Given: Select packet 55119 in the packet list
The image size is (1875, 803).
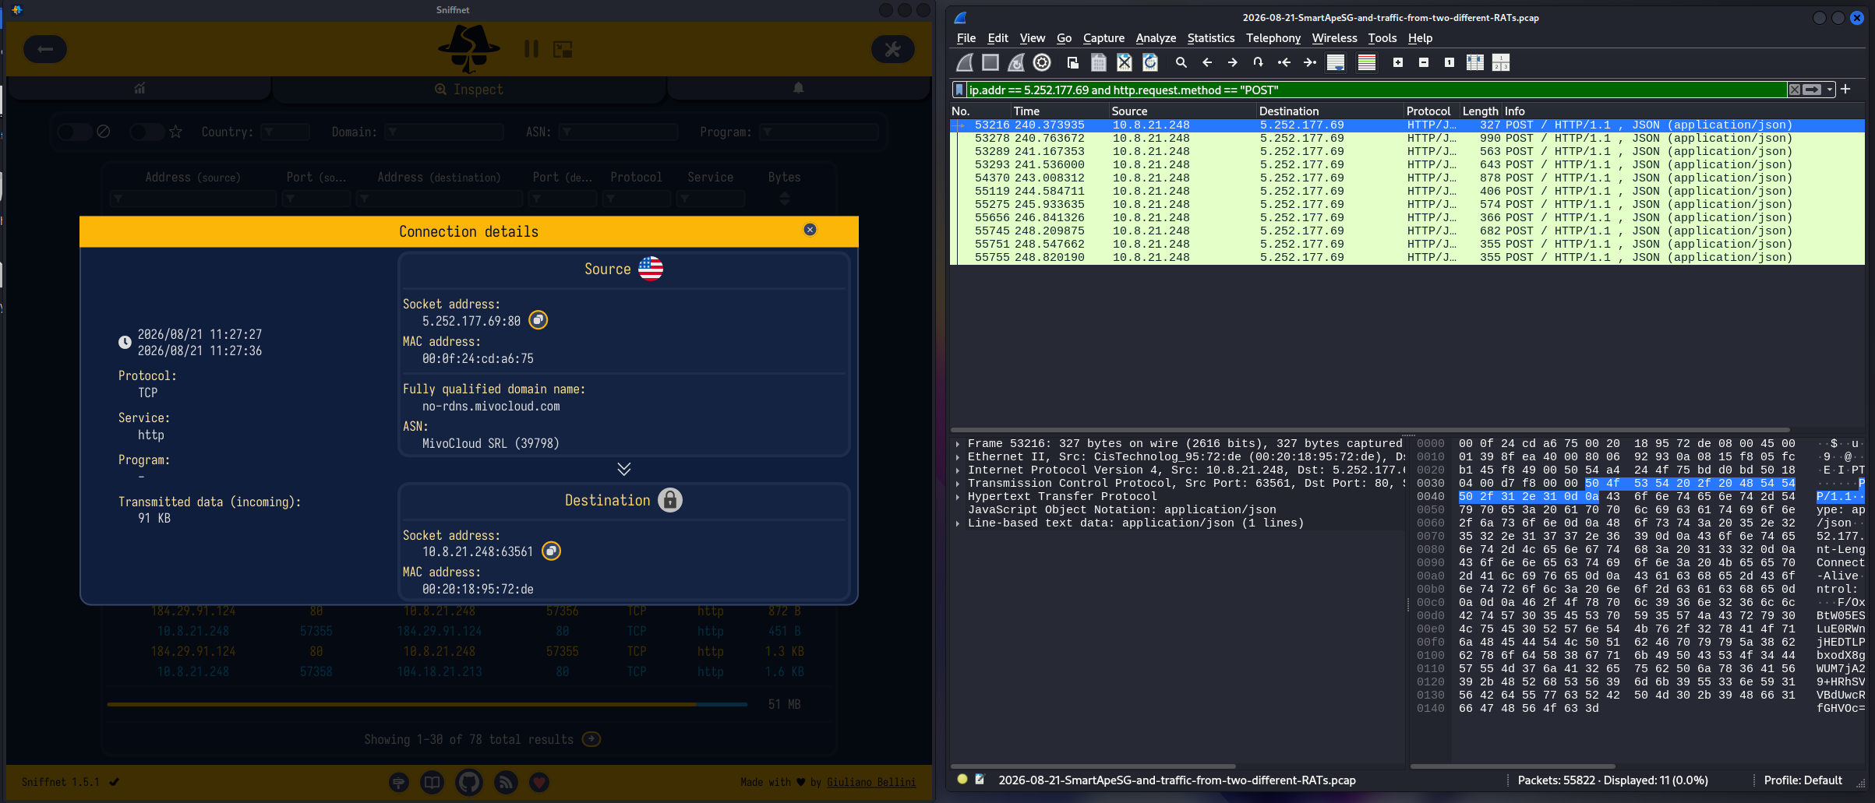Looking at the screenshot, I should 1407,192.
